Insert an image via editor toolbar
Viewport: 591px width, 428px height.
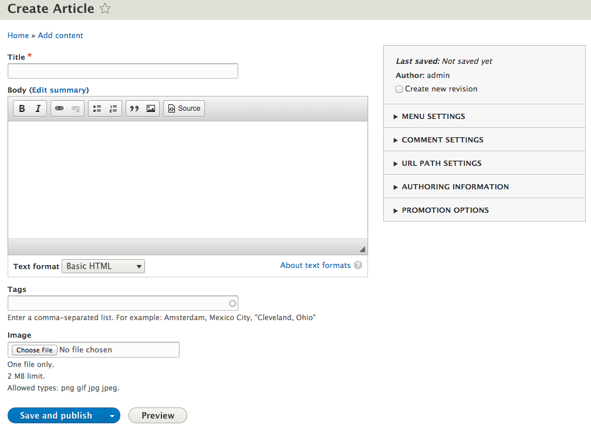[151, 108]
